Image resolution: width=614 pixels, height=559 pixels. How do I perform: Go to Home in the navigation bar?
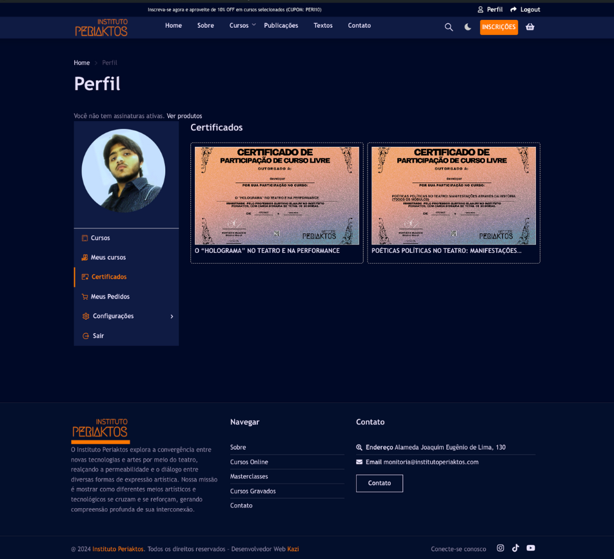pyautogui.click(x=173, y=25)
